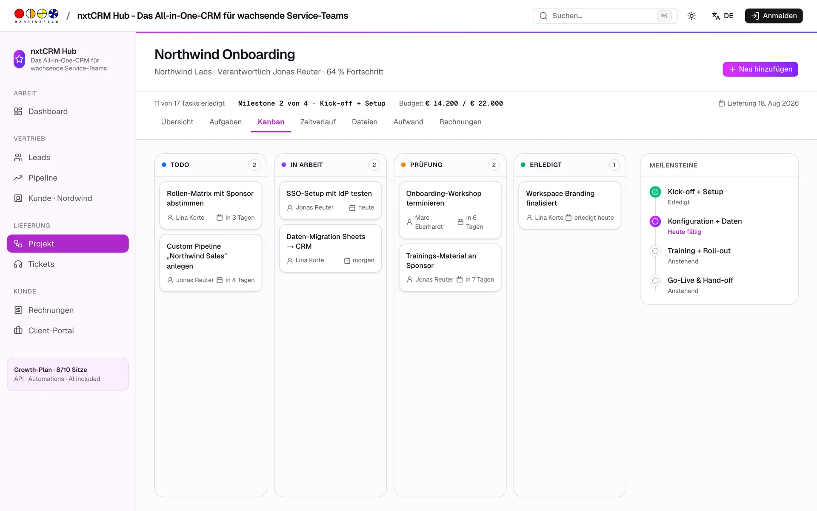The height and width of the screenshot is (511, 817).
Task: Click the Martinsfeld logo in the header
Action: [x=36, y=16]
